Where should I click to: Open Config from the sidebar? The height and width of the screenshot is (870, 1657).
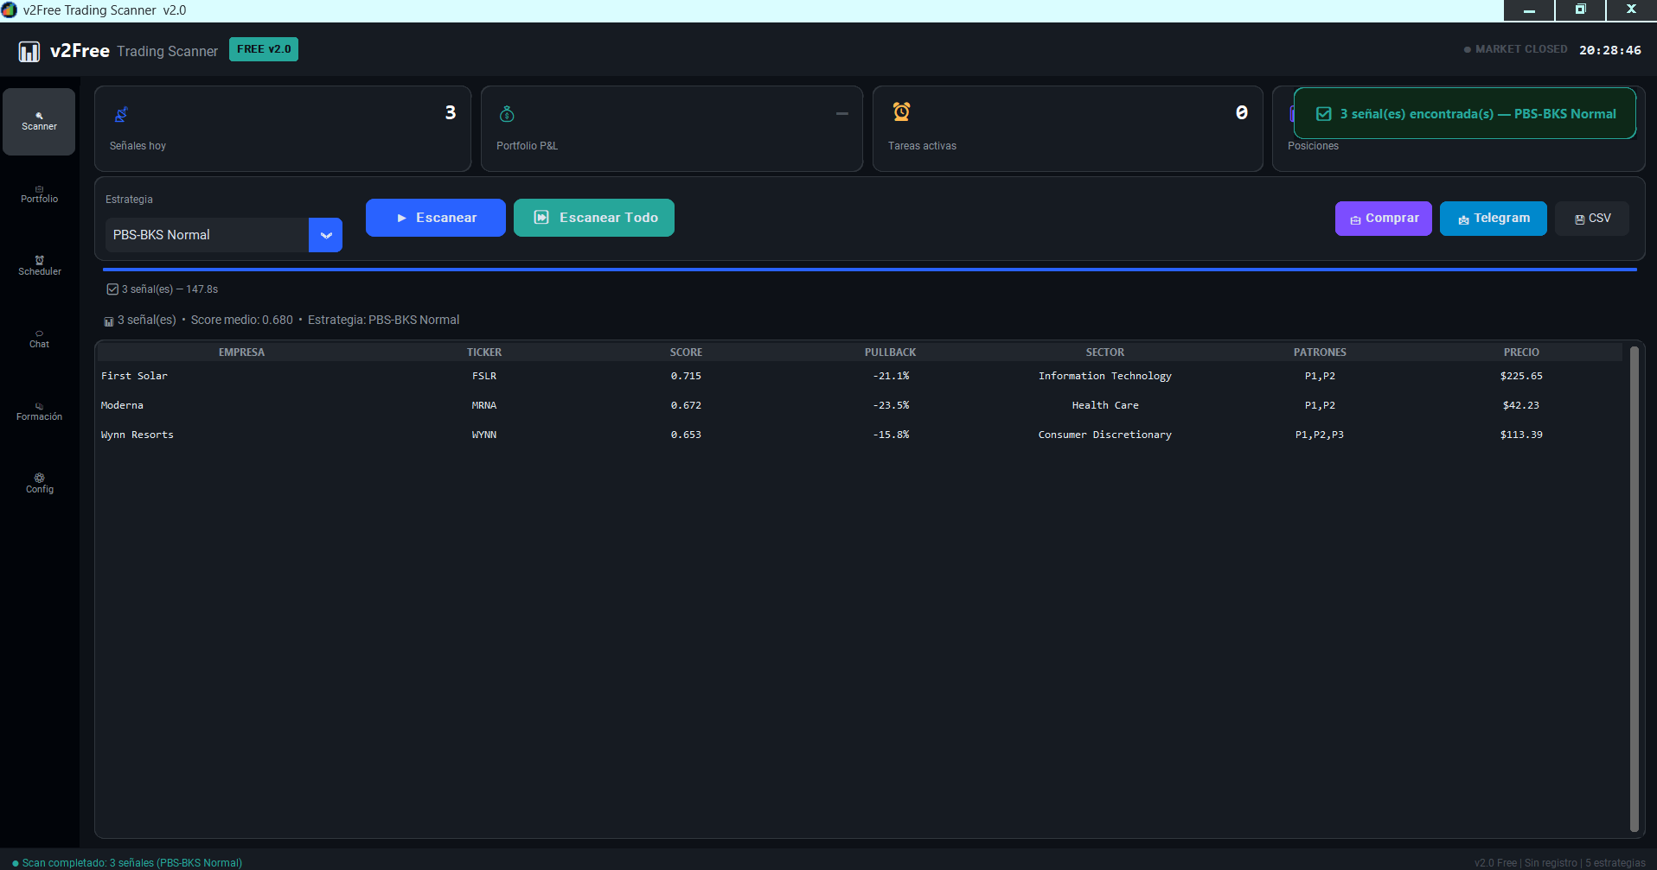click(39, 483)
